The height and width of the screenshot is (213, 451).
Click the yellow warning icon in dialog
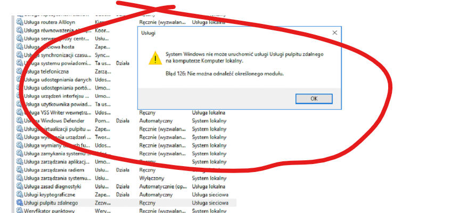point(155,58)
